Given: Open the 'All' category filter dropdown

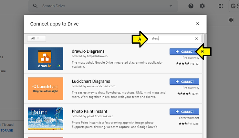Looking at the screenshot, I should (36, 38).
